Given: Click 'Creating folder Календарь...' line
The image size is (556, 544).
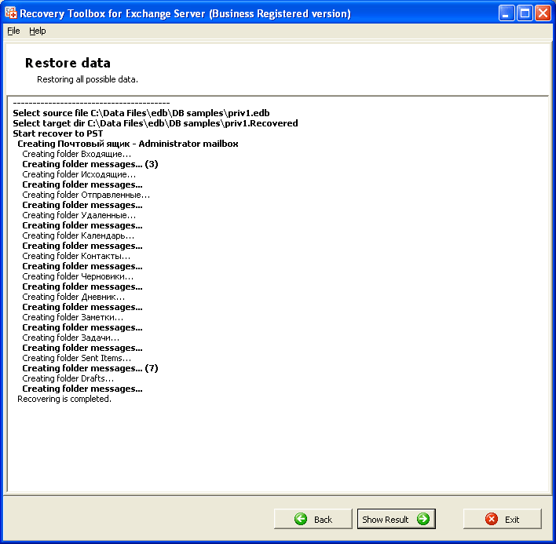Looking at the screenshot, I should [78, 235].
